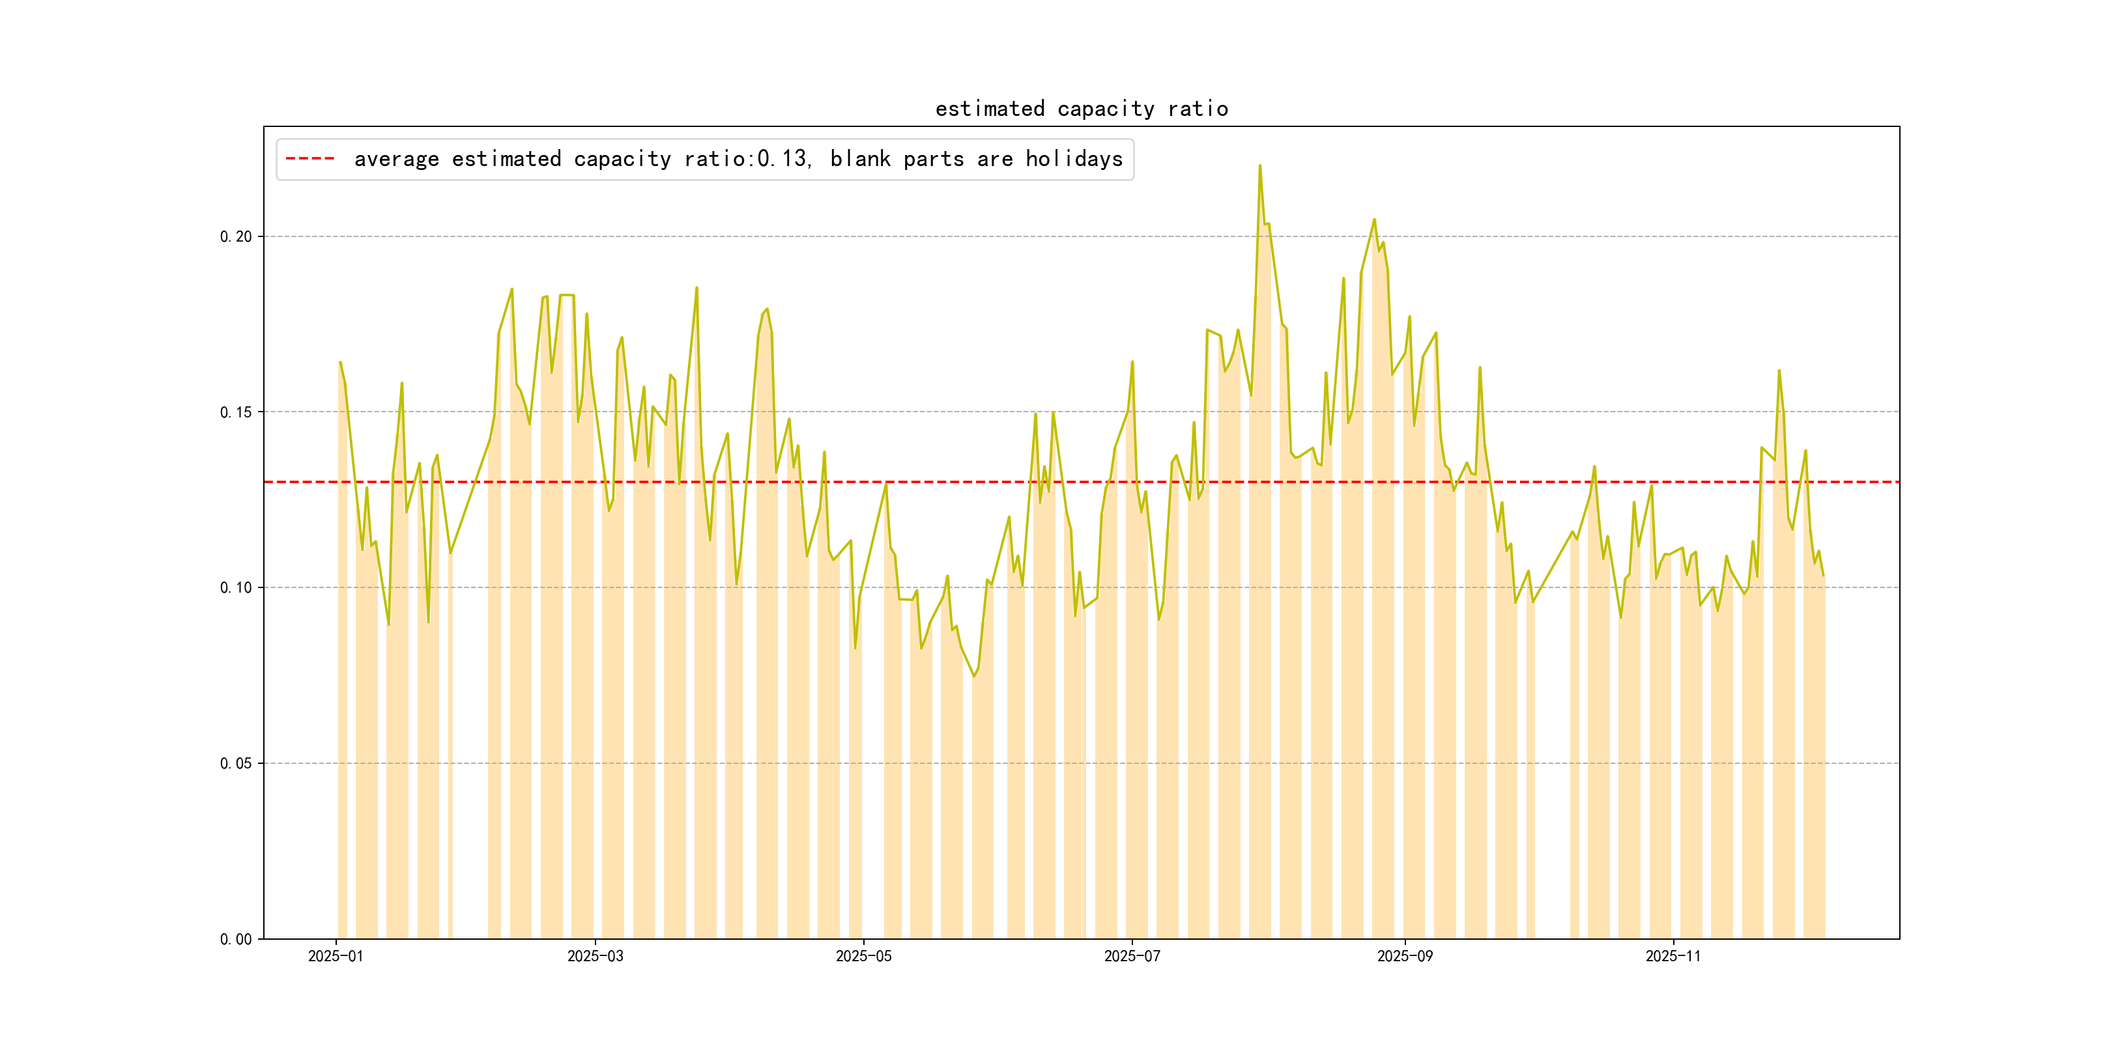This screenshot has width=2111, height=1055.
Task: Click the chart title 'estimated capacity ratio'
Action: pyautogui.click(x=1081, y=109)
